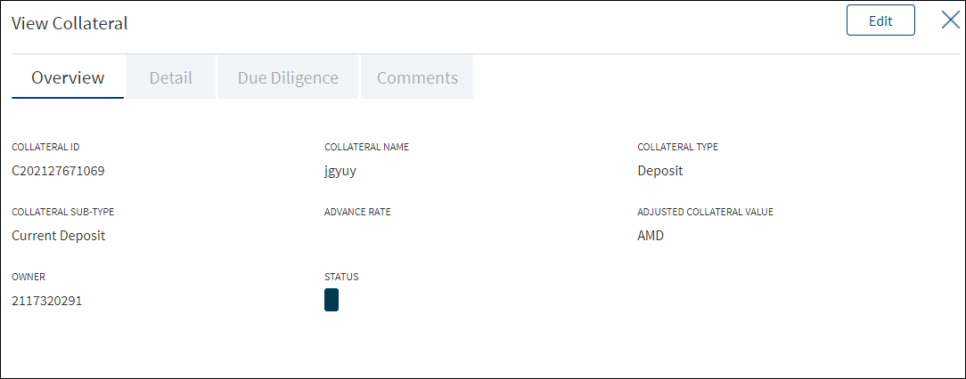Click the owner number 2117320291
This screenshot has width=966, height=379.
[47, 301]
